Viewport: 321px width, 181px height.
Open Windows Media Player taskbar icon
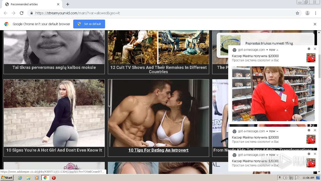37,178
